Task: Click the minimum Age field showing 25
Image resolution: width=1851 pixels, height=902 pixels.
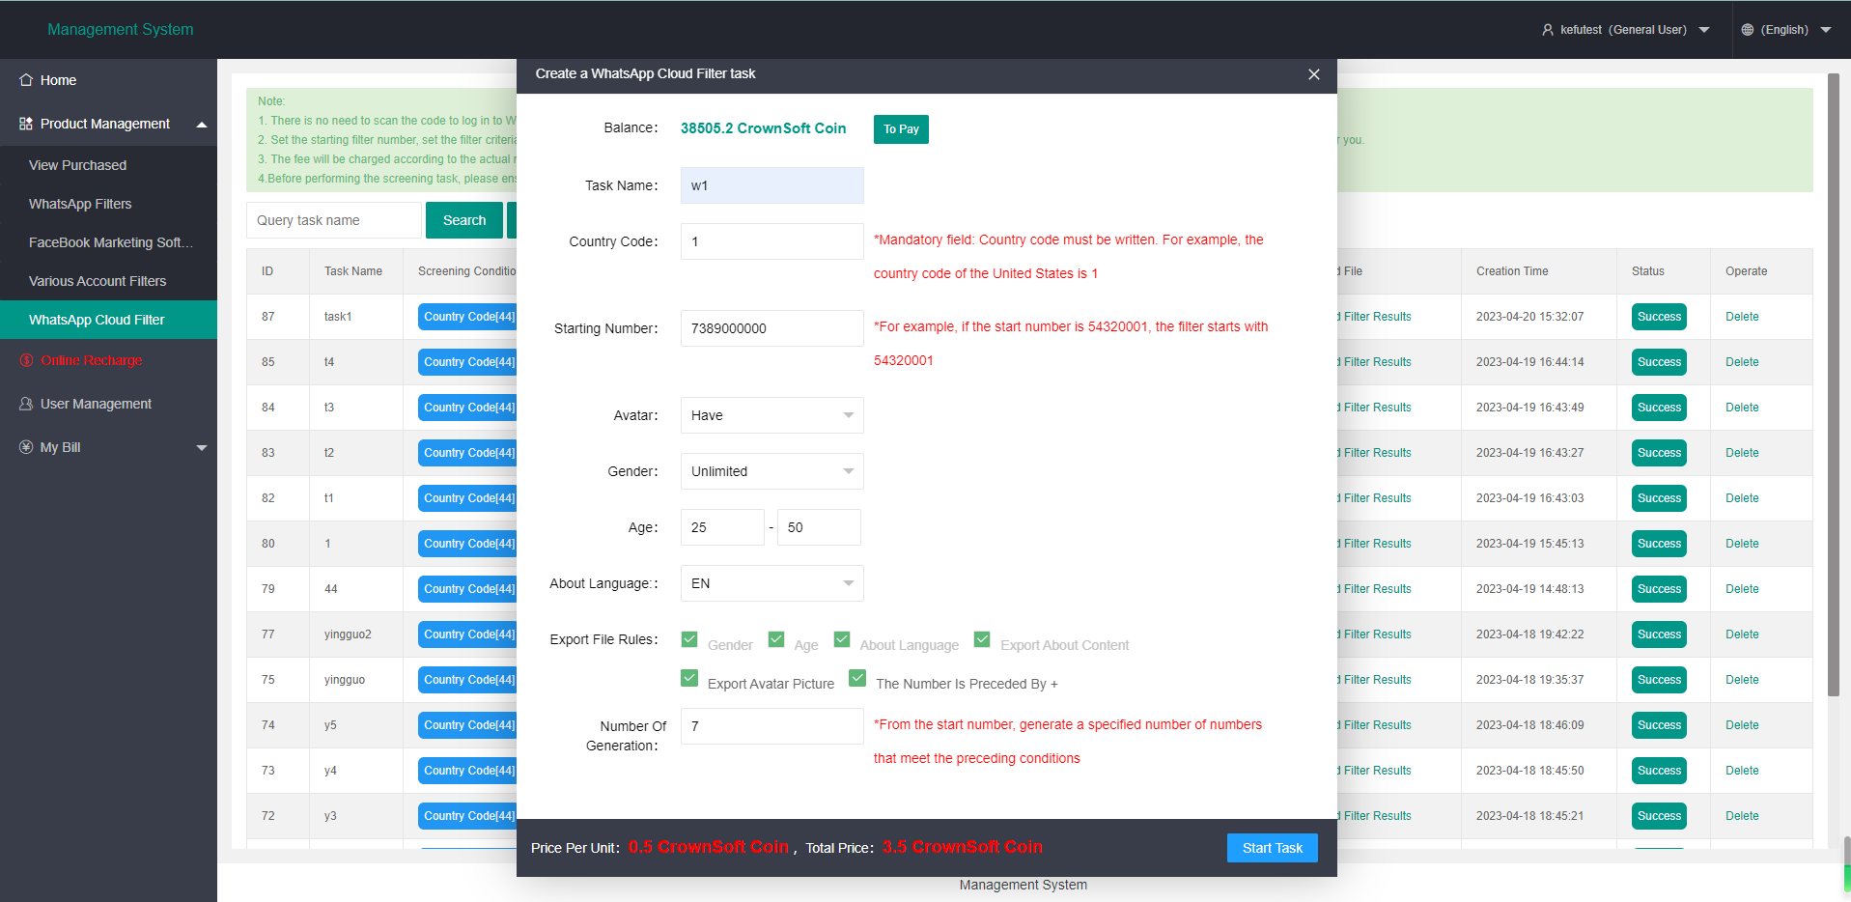Action: click(x=722, y=527)
